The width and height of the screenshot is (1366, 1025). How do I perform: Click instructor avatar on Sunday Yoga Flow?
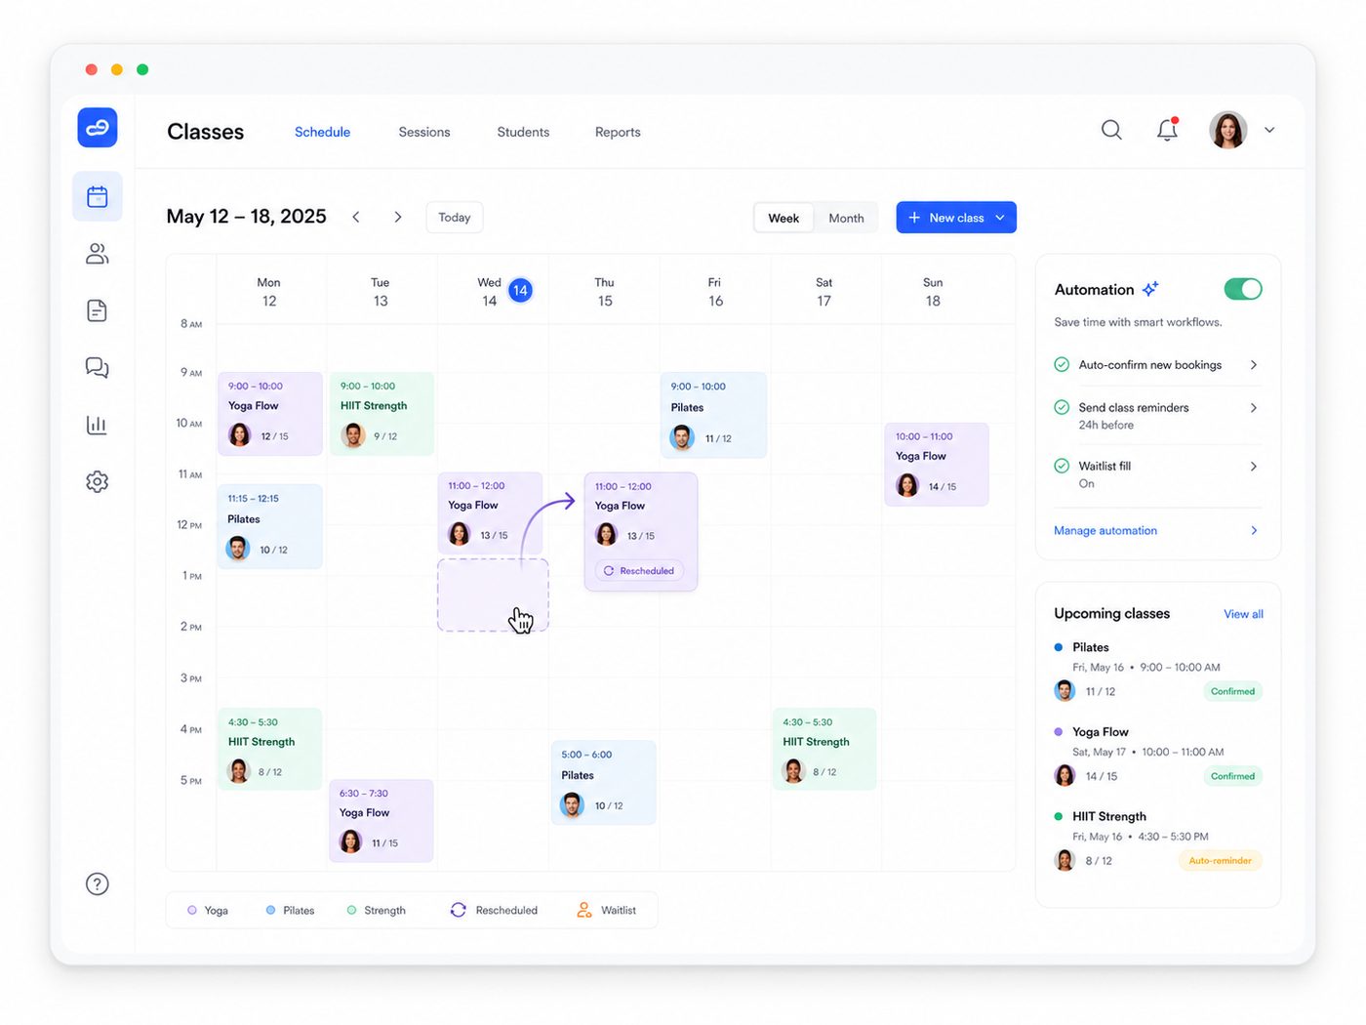907,485
